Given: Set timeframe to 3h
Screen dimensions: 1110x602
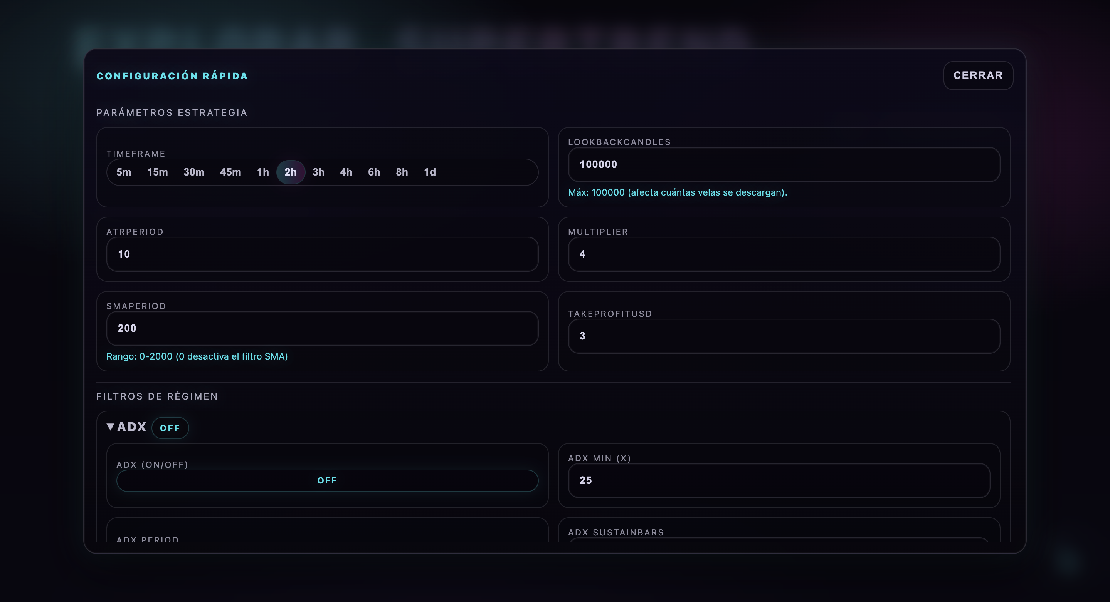Looking at the screenshot, I should point(318,172).
